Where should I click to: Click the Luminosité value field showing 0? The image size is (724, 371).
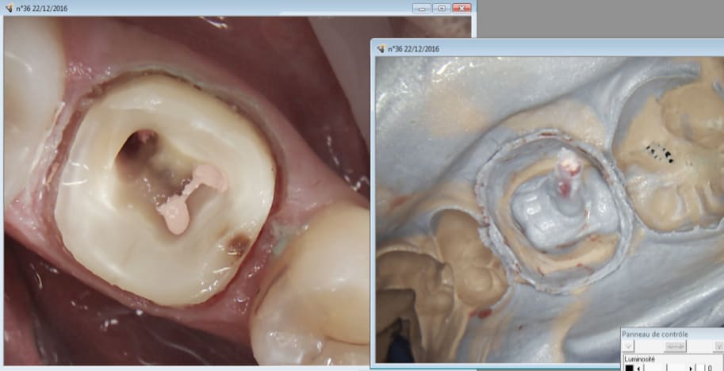click(x=709, y=368)
